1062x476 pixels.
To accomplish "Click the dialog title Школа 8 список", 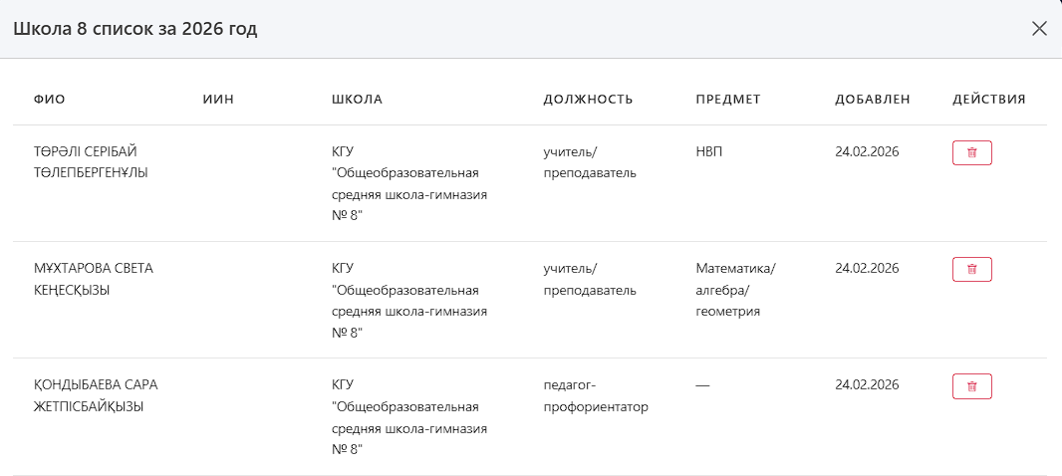I will (134, 29).
